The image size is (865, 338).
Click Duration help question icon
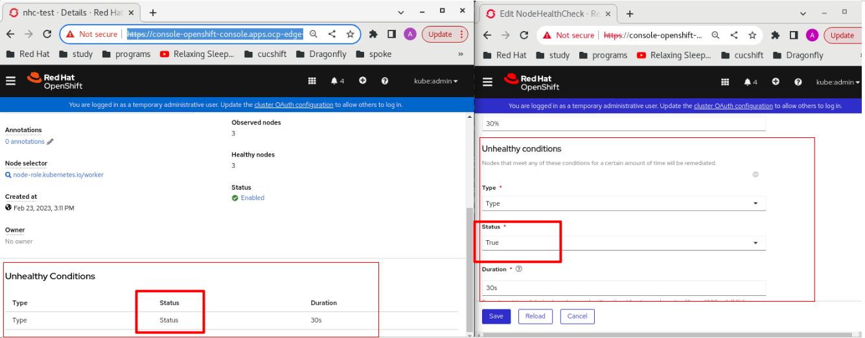tap(519, 269)
